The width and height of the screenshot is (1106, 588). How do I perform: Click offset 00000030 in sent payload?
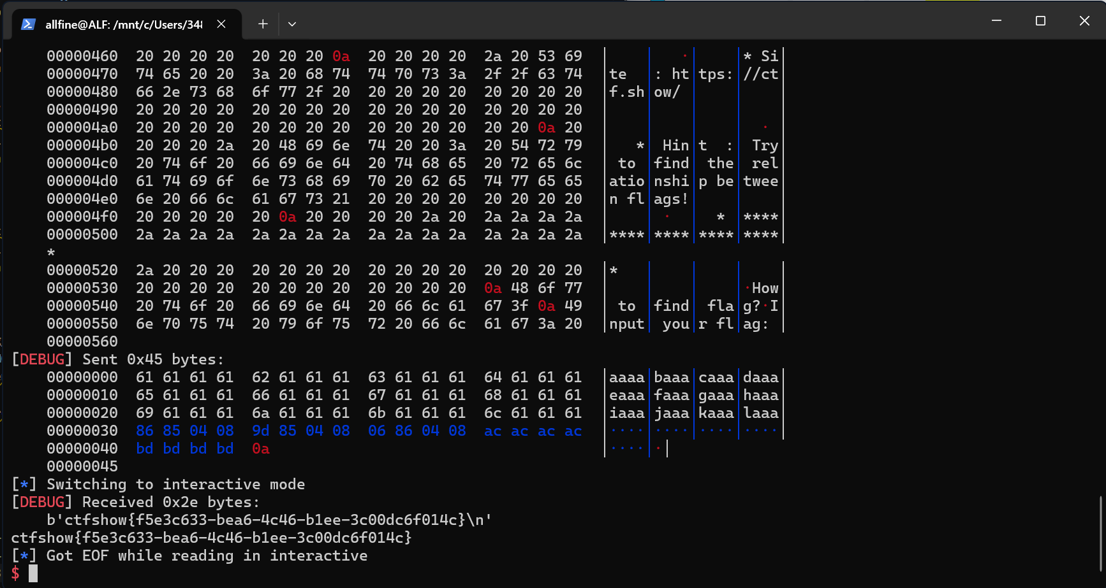tap(82, 431)
